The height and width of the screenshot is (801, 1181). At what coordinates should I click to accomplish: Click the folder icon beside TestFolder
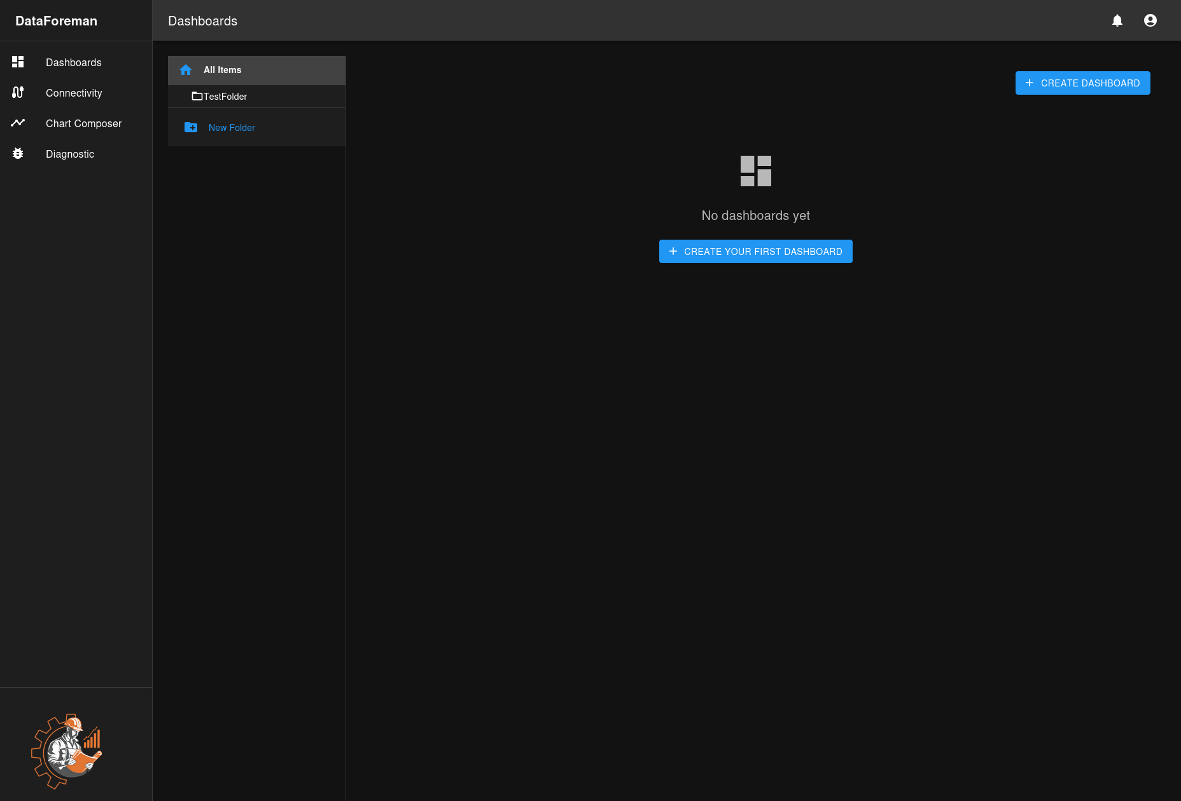[197, 96]
